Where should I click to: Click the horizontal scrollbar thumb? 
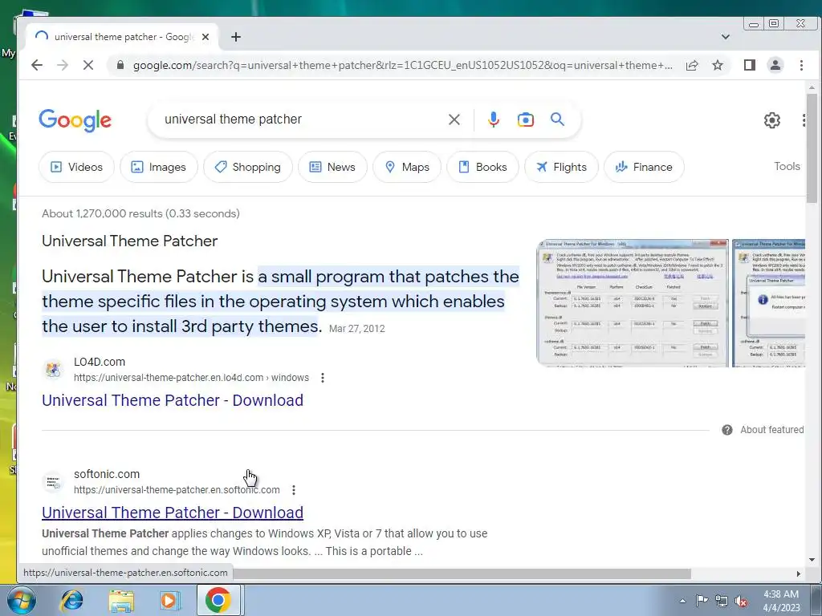(462, 573)
